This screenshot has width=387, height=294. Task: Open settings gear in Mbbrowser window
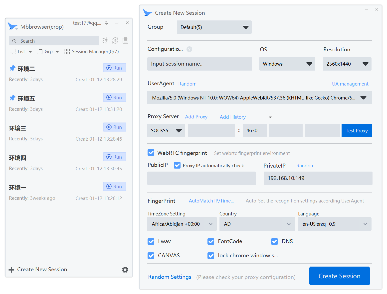pos(125,270)
